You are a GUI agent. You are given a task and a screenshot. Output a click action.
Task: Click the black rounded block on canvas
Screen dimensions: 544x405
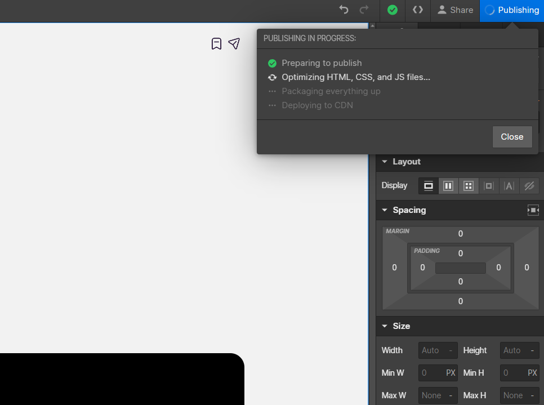coord(122,379)
